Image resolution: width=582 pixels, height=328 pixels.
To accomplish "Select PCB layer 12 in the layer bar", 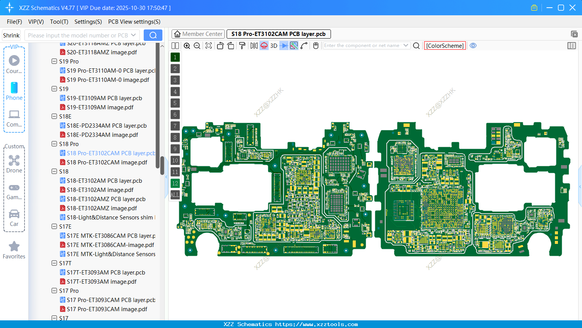I will click(x=175, y=183).
